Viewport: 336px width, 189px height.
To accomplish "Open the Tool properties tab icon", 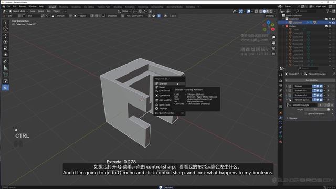I will click(x=281, y=75).
